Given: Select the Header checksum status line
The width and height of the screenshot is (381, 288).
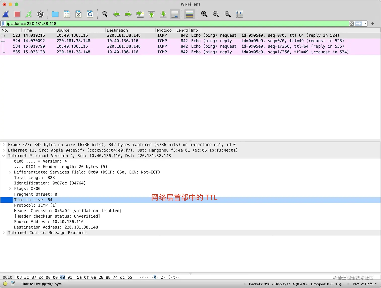Looking at the screenshot, I should click(x=57, y=216).
